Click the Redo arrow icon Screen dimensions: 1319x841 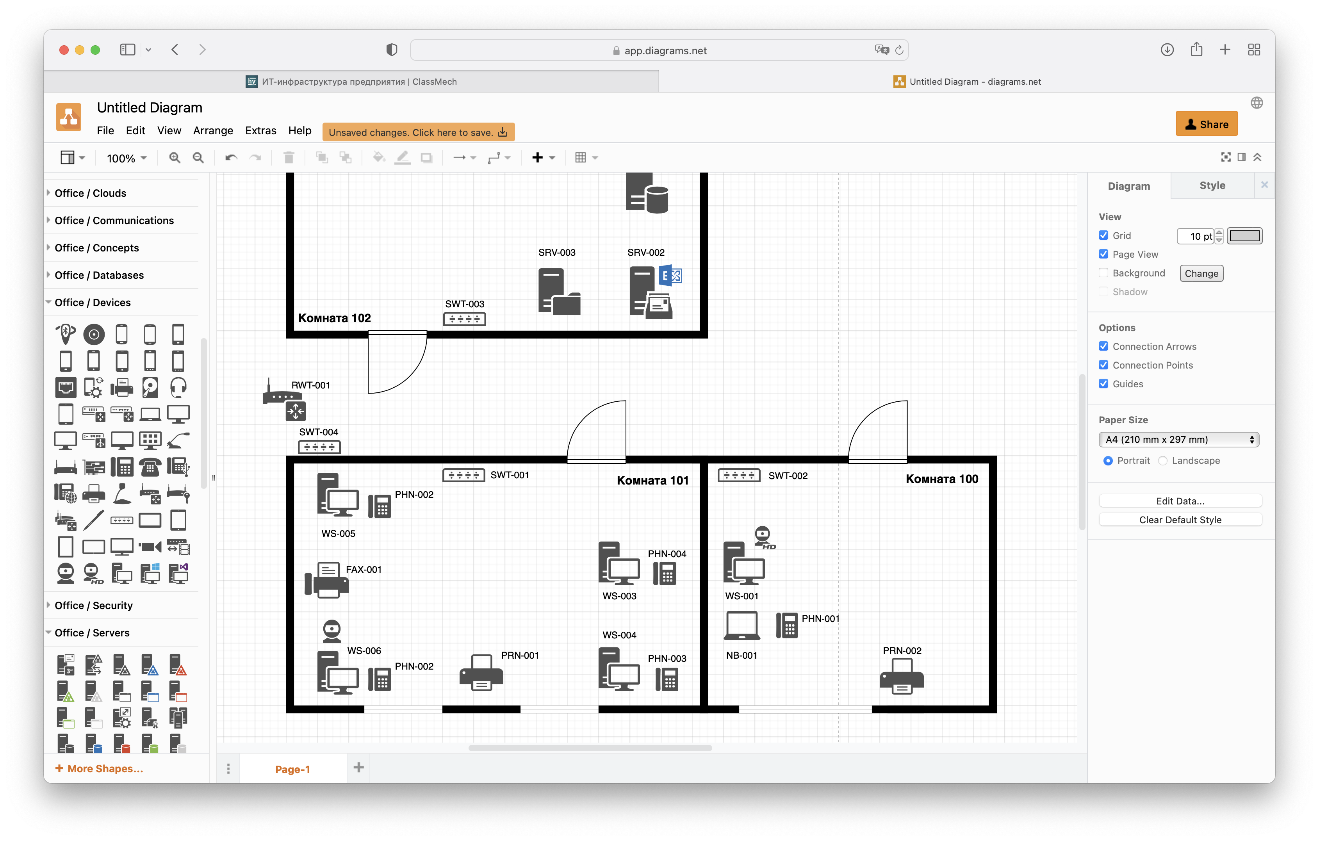pos(255,158)
